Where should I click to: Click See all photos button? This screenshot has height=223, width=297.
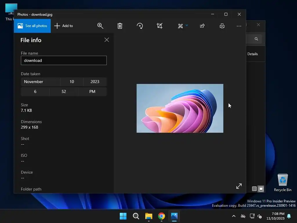click(32, 26)
